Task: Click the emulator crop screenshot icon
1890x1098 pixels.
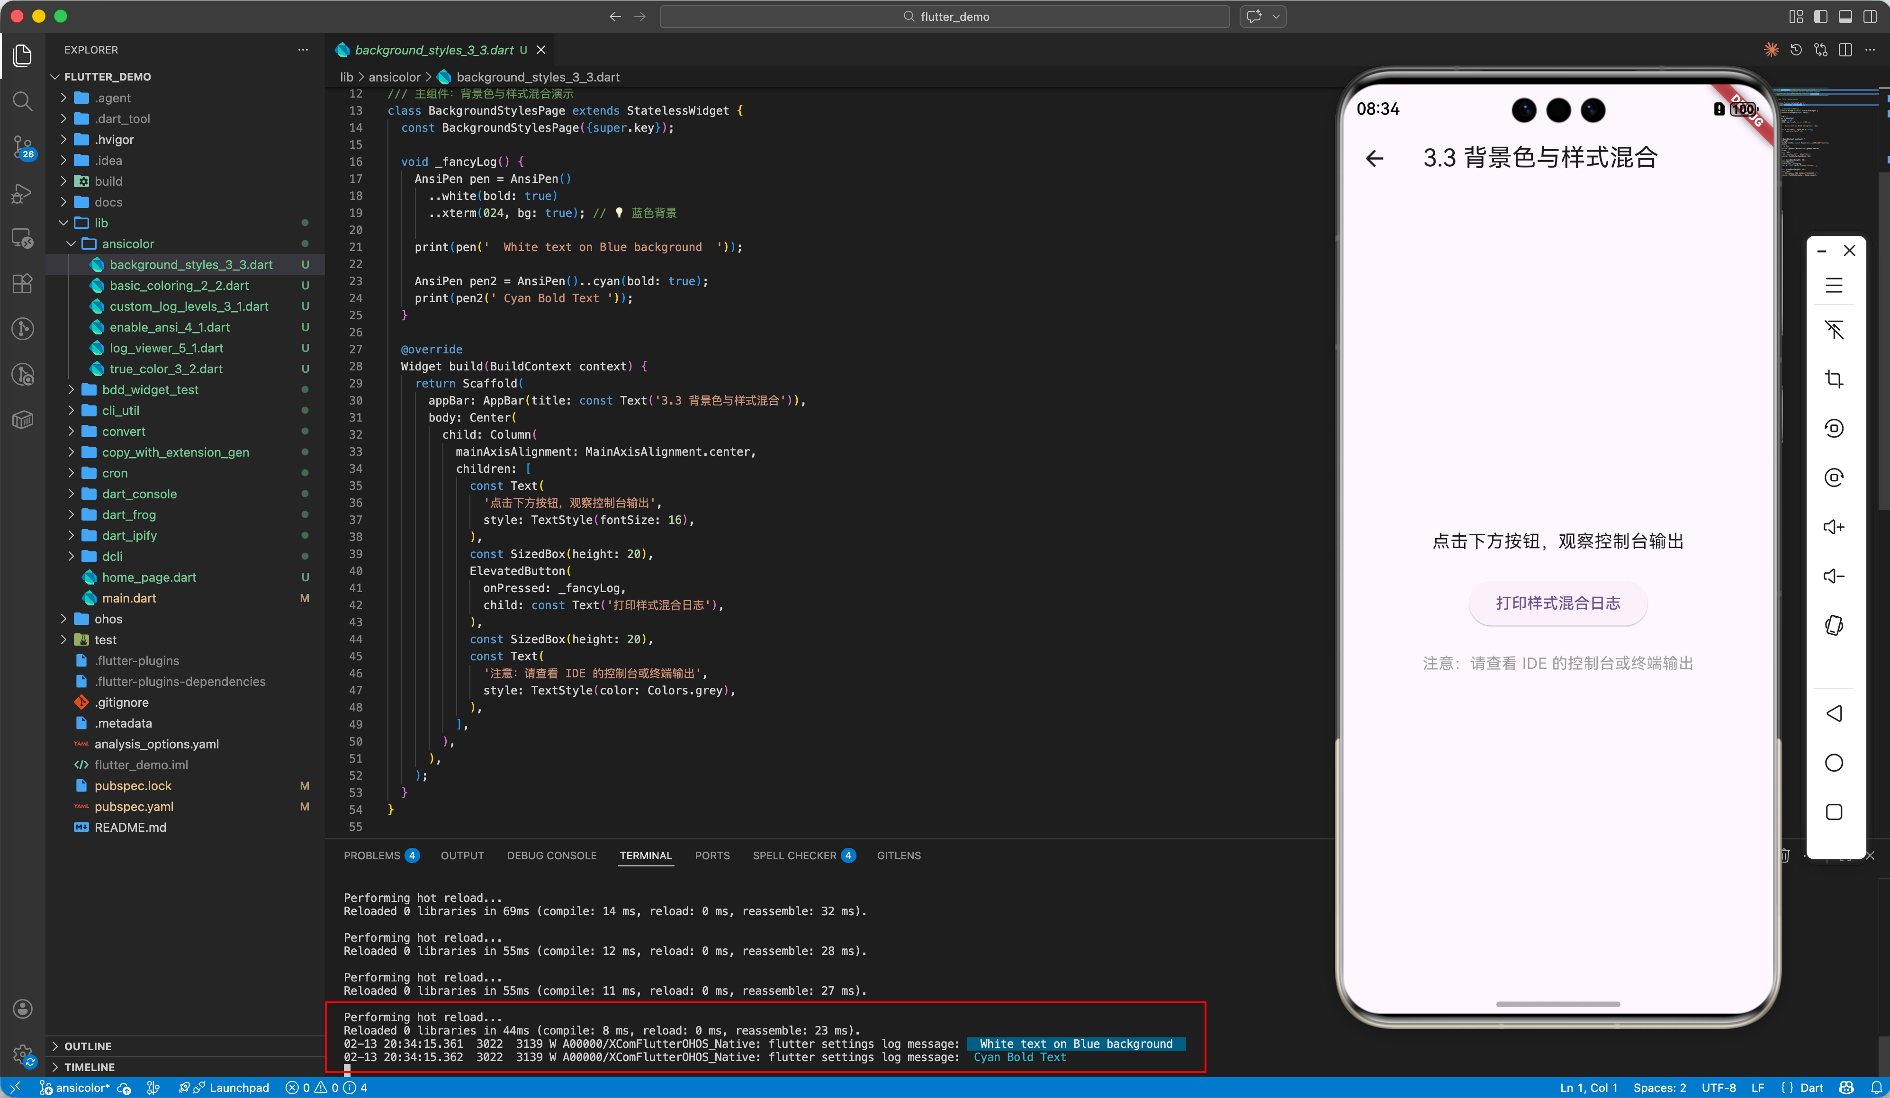Action: (1834, 379)
